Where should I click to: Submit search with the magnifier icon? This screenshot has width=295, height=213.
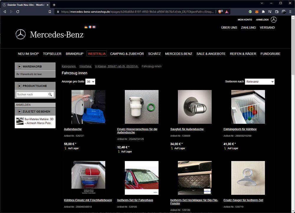50,94
